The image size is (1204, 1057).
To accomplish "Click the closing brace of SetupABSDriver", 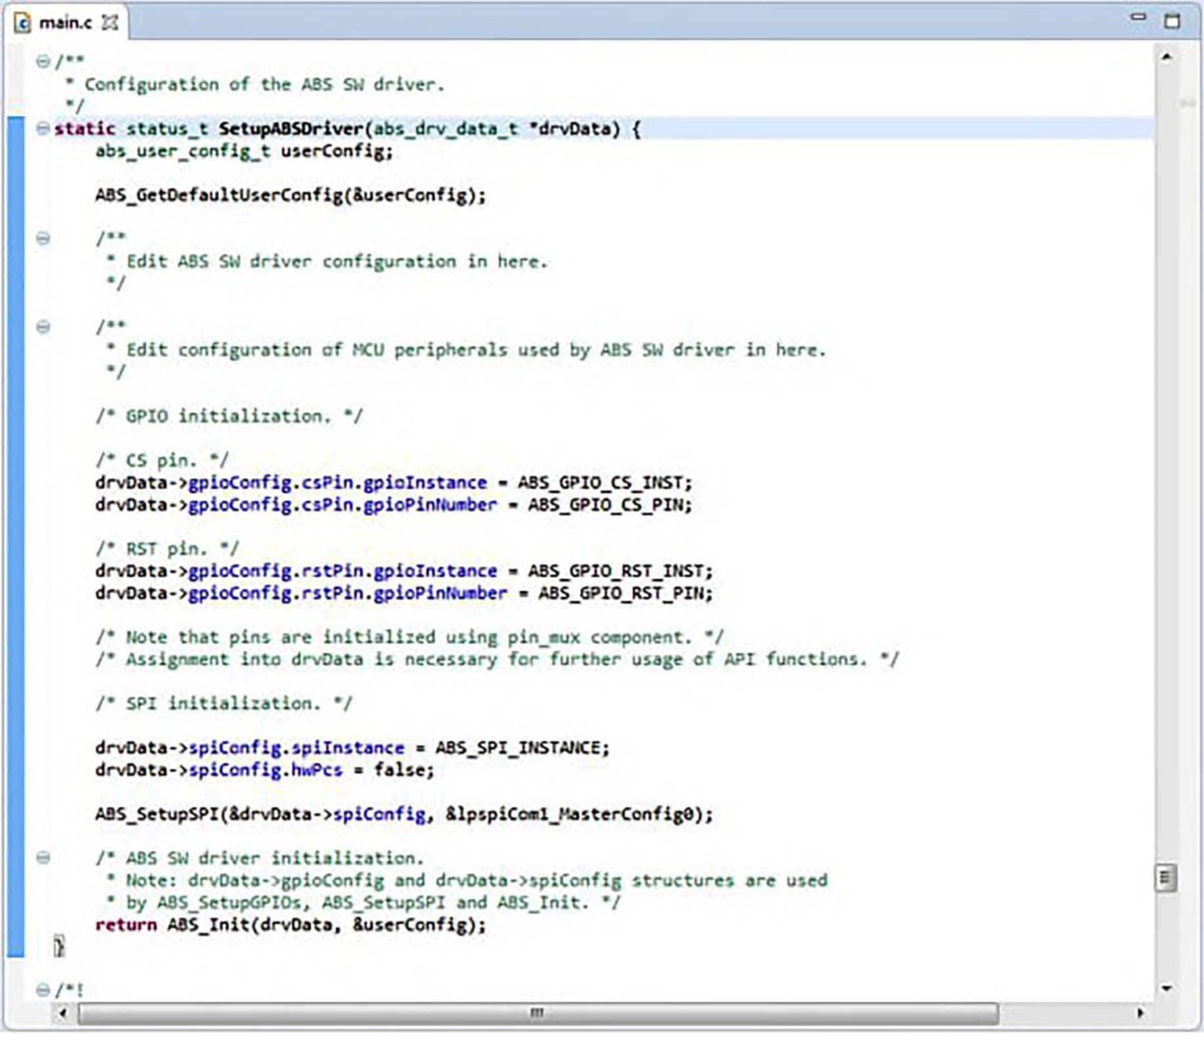I will tap(59, 947).
